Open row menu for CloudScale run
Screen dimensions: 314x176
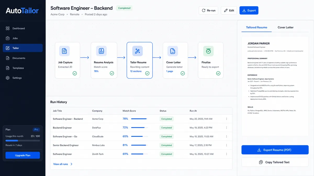pos(226,137)
